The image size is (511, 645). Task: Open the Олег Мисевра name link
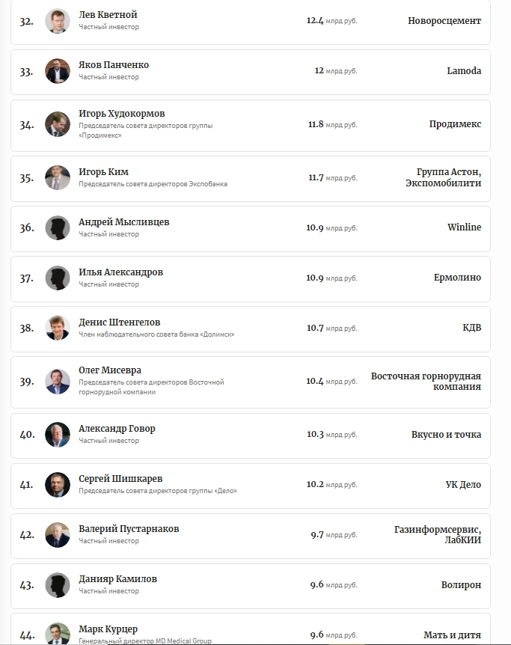tap(110, 370)
